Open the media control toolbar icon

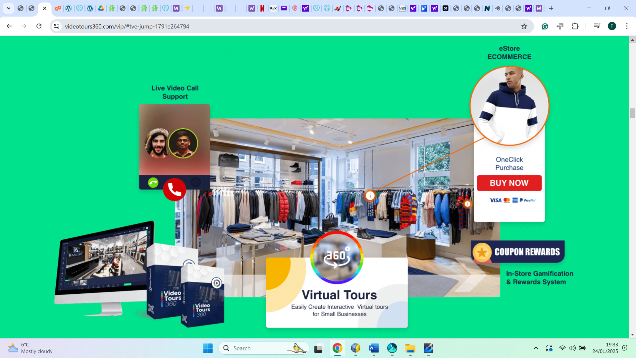(x=597, y=26)
